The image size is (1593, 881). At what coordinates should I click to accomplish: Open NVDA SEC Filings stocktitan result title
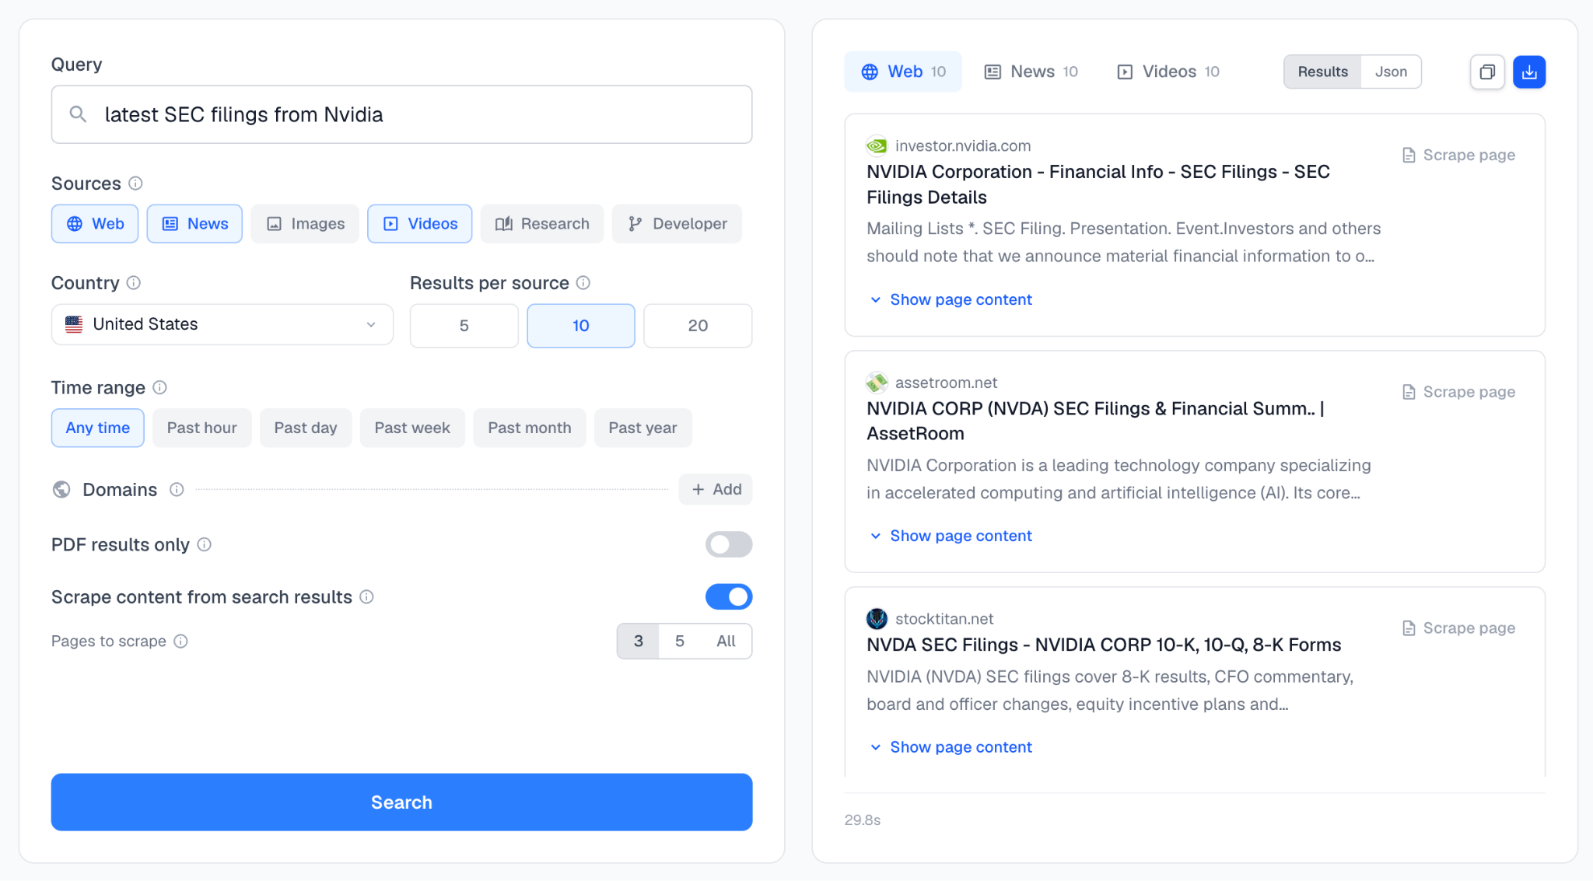[1104, 645]
